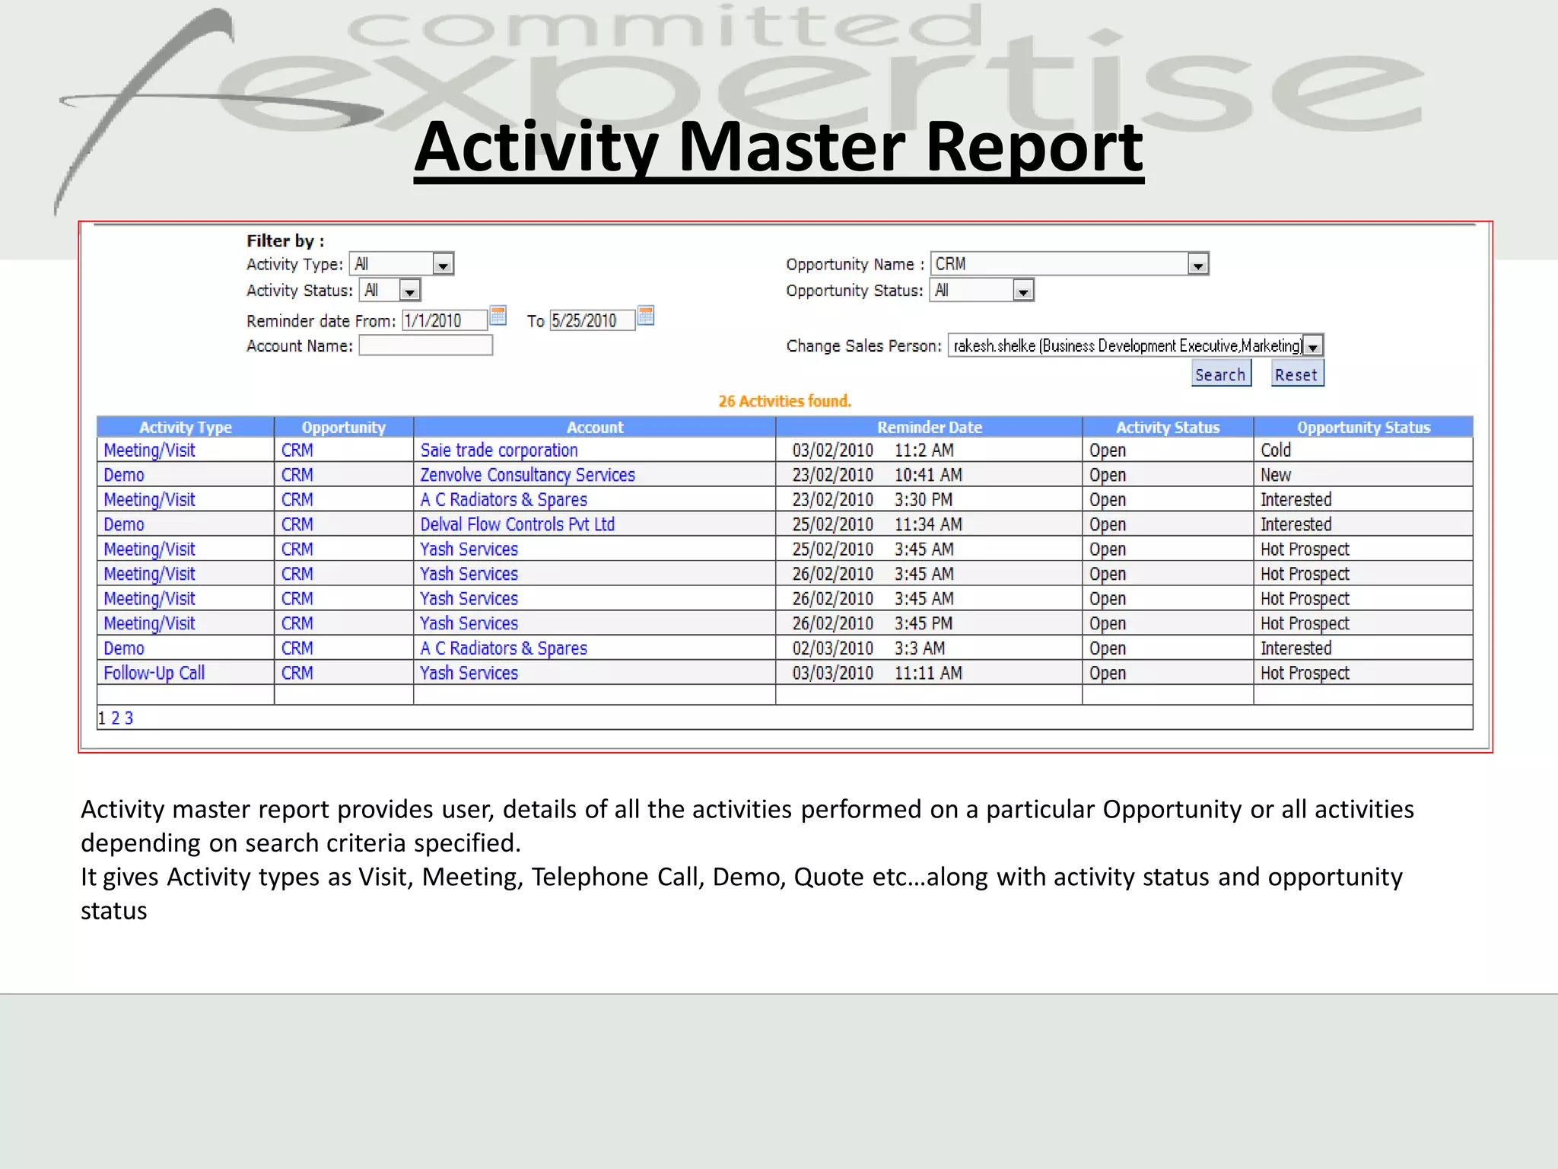Open Demo activity for Delval Flow Controls
This screenshot has height=1169, width=1558.
[x=124, y=524]
